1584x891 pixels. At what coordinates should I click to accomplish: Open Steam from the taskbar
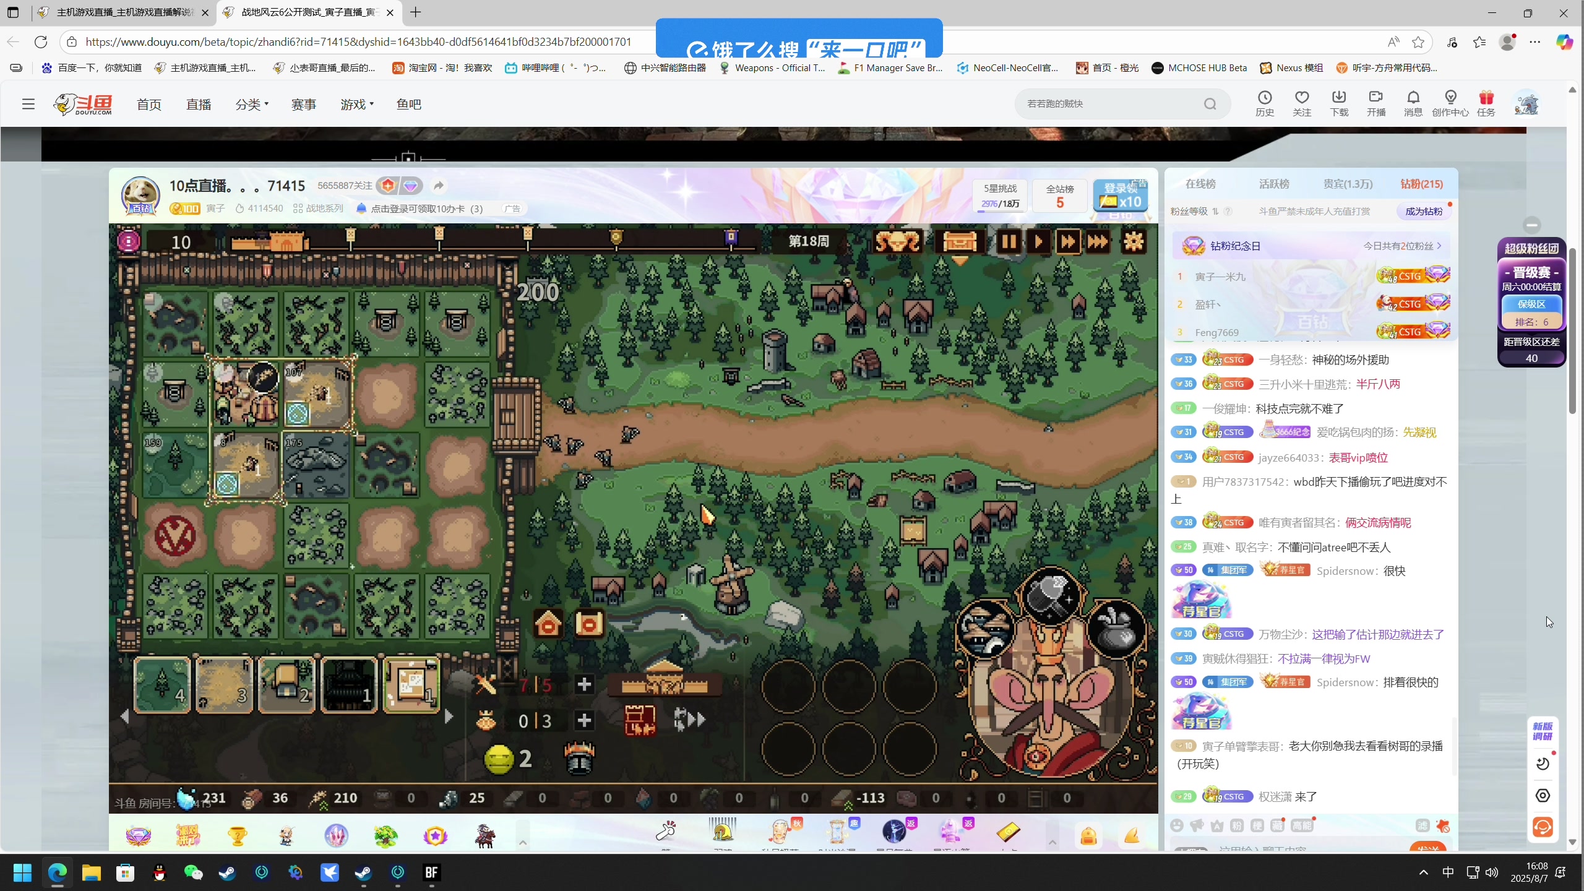[227, 872]
